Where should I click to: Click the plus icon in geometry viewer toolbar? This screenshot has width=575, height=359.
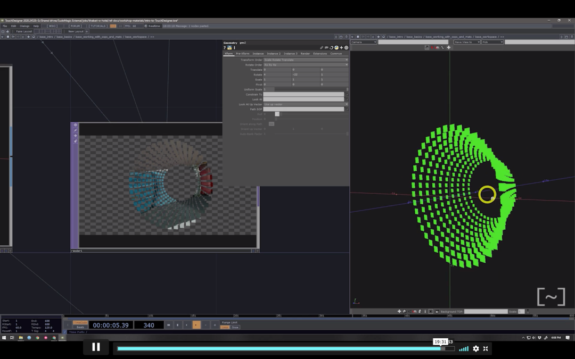[x=448, y=47]
